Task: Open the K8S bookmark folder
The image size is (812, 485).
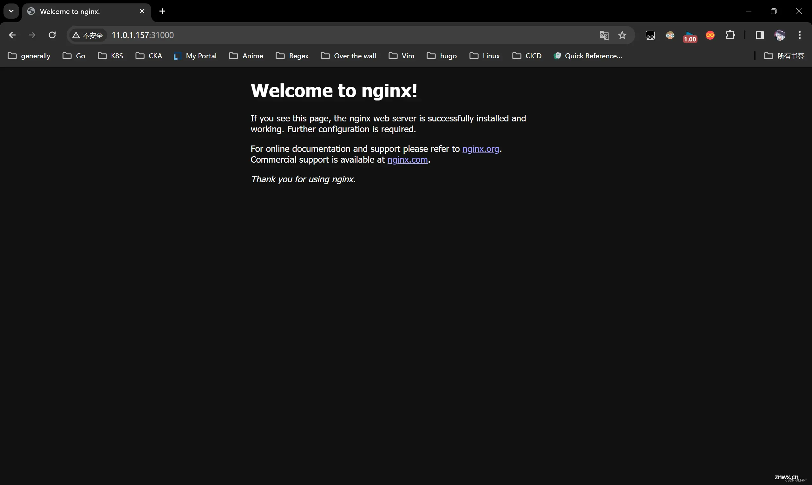Action: point(110,56)
